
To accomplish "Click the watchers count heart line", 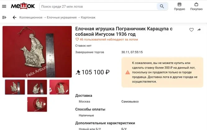I will click(107, 39).
